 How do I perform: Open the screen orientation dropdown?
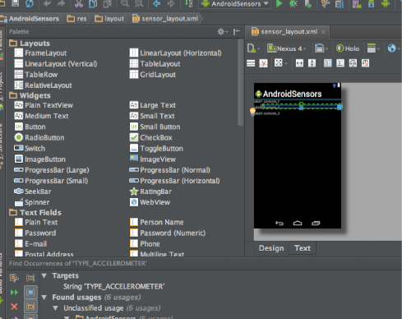click(x=321, y=49)
